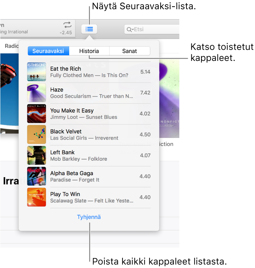The height and width of the screenshot is (268, 255).
Task: Click the 4.07 duration of Left Bank
Action: coord(145,155)
